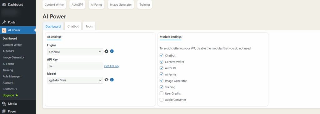
Task: Open Media via its sidebar icon
Action: click(x=4, y=104)
